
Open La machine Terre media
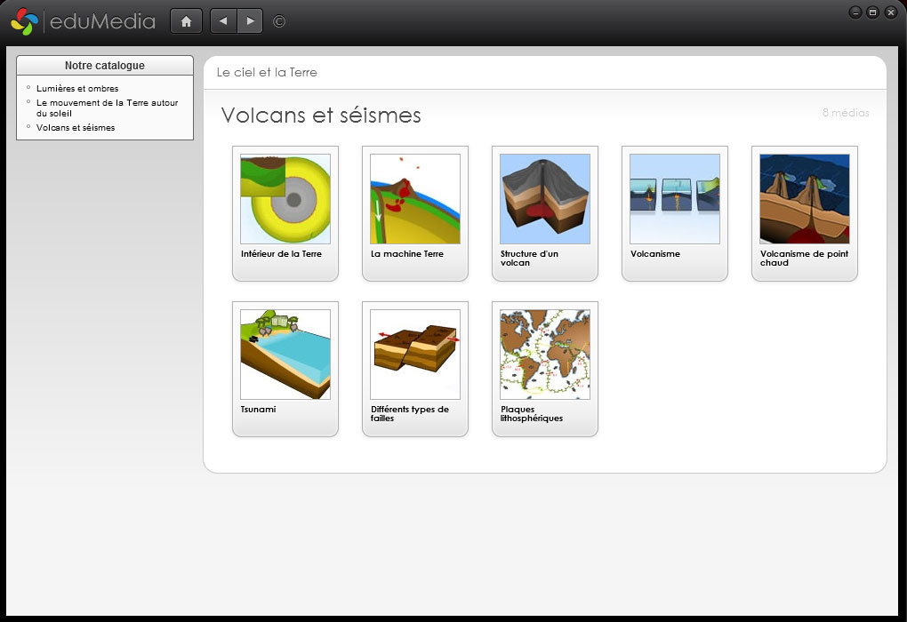pos(415,199)
